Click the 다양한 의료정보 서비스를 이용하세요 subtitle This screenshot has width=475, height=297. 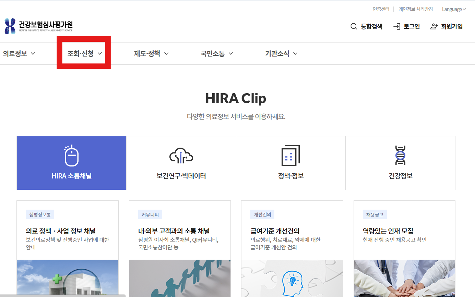(x=236, y=116)
